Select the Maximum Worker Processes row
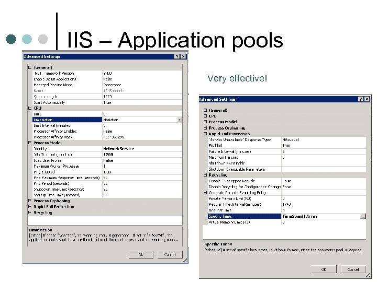Viewport: 377px width, 282px height. [x=107, y=166]
